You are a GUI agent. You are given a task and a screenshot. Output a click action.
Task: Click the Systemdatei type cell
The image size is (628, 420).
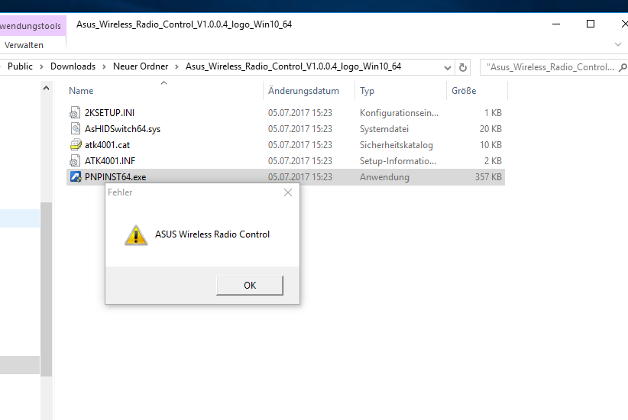coord(384,129)
